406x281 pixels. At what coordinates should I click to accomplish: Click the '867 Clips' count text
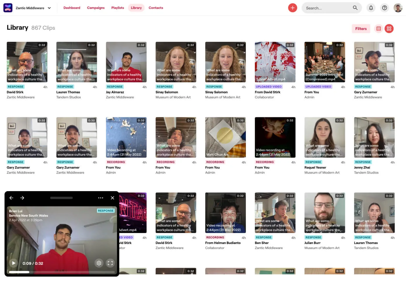[43, 28]
